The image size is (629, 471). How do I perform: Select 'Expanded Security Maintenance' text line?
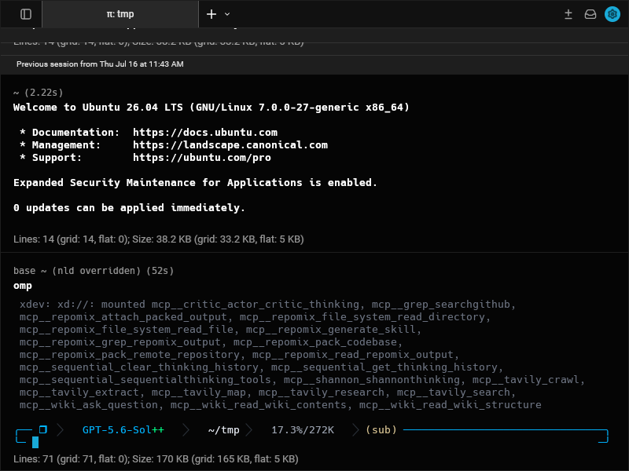[195, 183]
